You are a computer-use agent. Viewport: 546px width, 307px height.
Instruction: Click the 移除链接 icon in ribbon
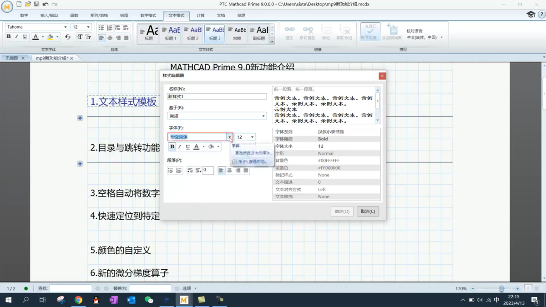(x=308, y=32)
